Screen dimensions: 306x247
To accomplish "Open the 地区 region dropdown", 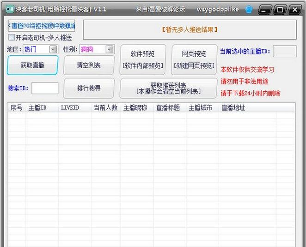I will tap(53, 49).
